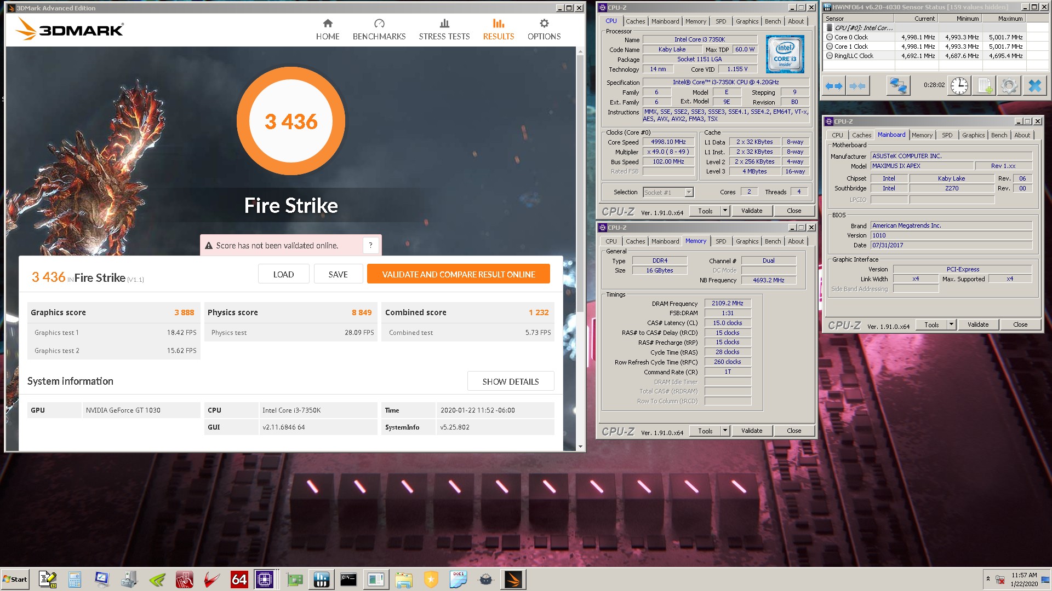1052x591 pixels.
Task: Open AIDA64 from the taskbar
Action: (239, 580)
